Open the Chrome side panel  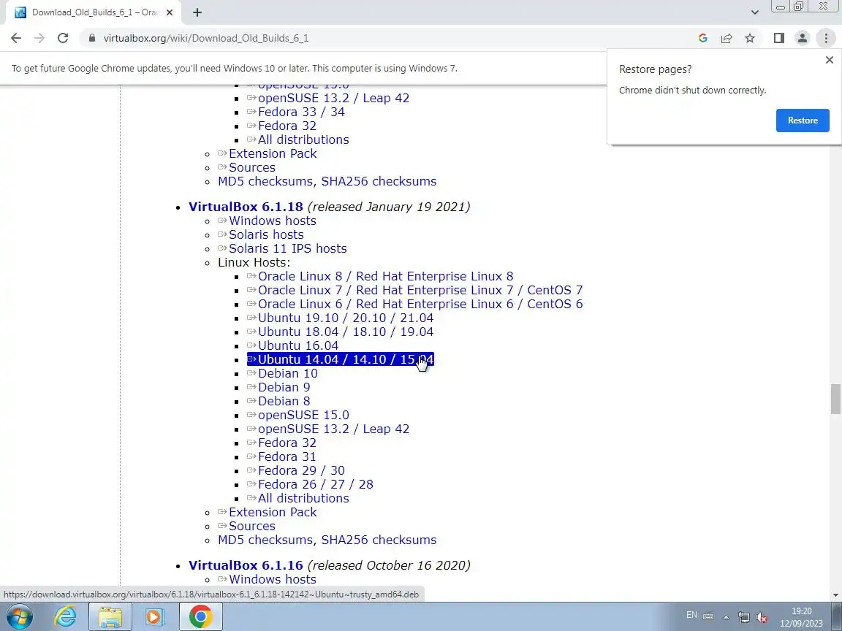coord(779,38)
